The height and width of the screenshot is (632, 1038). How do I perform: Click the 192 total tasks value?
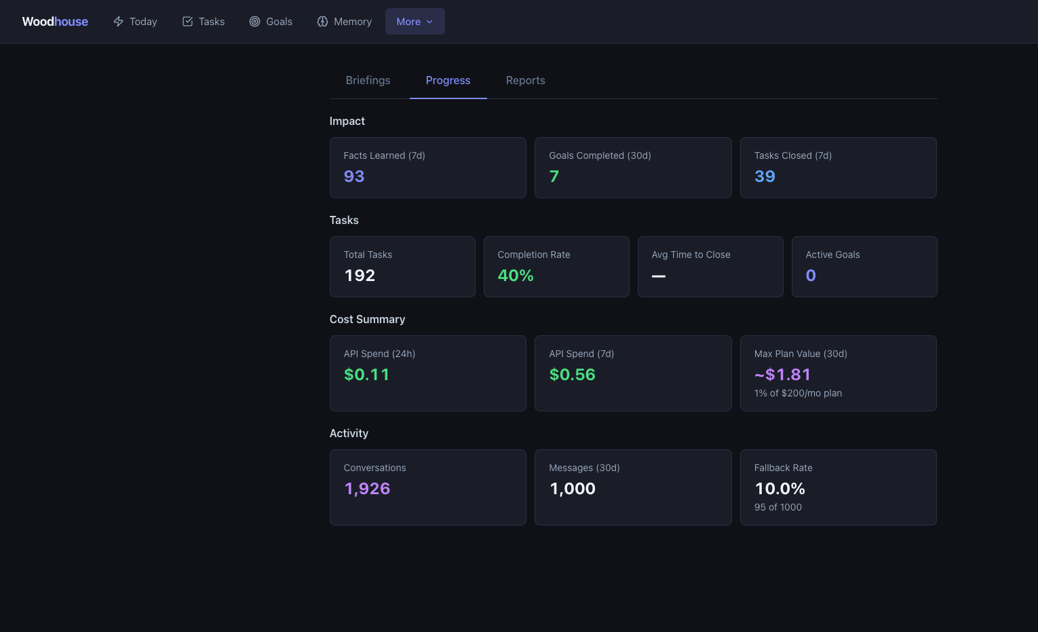(360, 276)
